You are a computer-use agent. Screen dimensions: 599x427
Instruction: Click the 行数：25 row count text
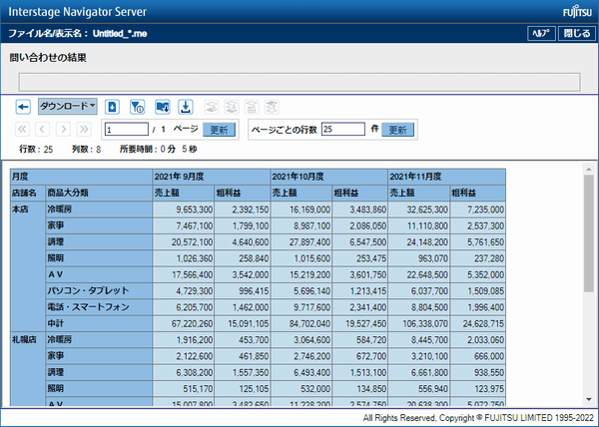coord(36,150)
